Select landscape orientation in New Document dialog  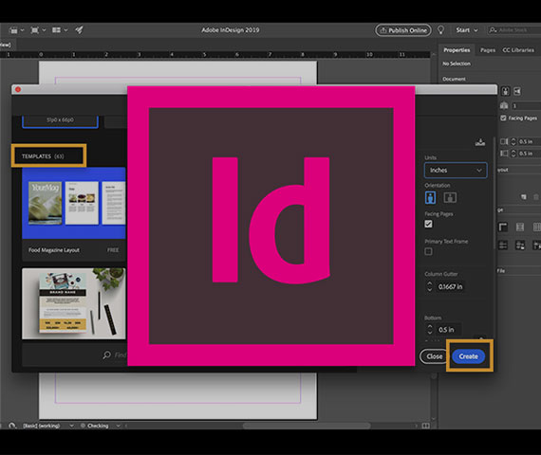(x=450, y=197)
